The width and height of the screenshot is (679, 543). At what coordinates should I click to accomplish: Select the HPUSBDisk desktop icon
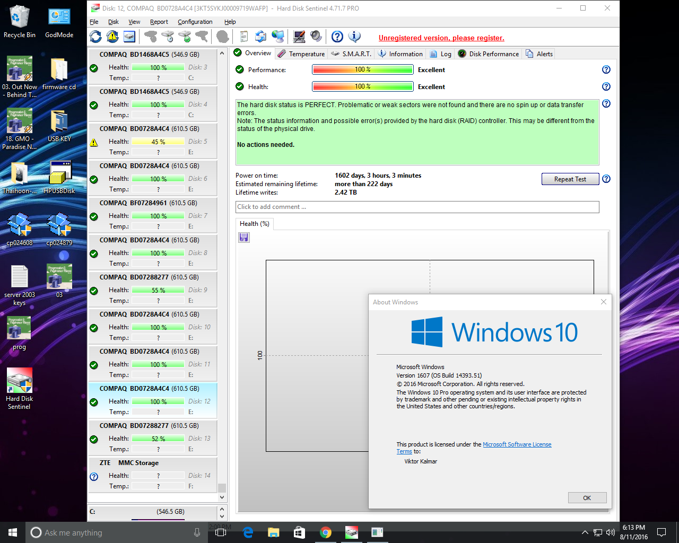[59, 178]
